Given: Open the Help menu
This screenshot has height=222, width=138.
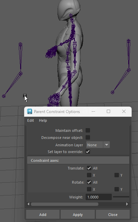Looking at the screenshot, I should [x=43, y=120].
